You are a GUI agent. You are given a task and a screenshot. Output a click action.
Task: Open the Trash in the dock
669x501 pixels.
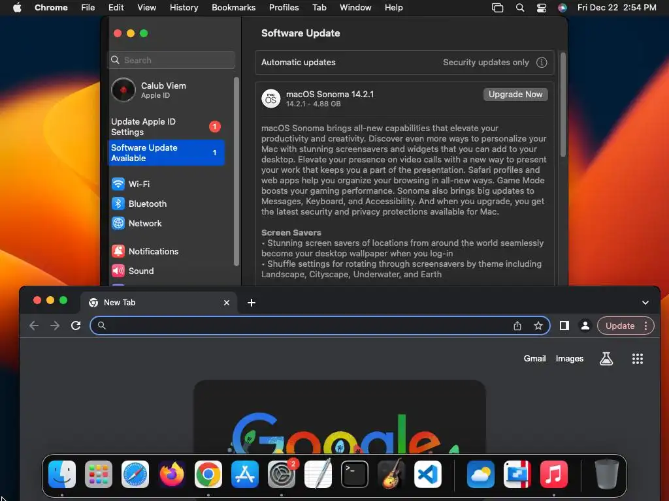click(607, 474)
